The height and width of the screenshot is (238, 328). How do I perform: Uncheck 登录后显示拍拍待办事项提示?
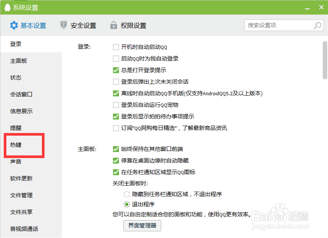(x=116, y=117)
